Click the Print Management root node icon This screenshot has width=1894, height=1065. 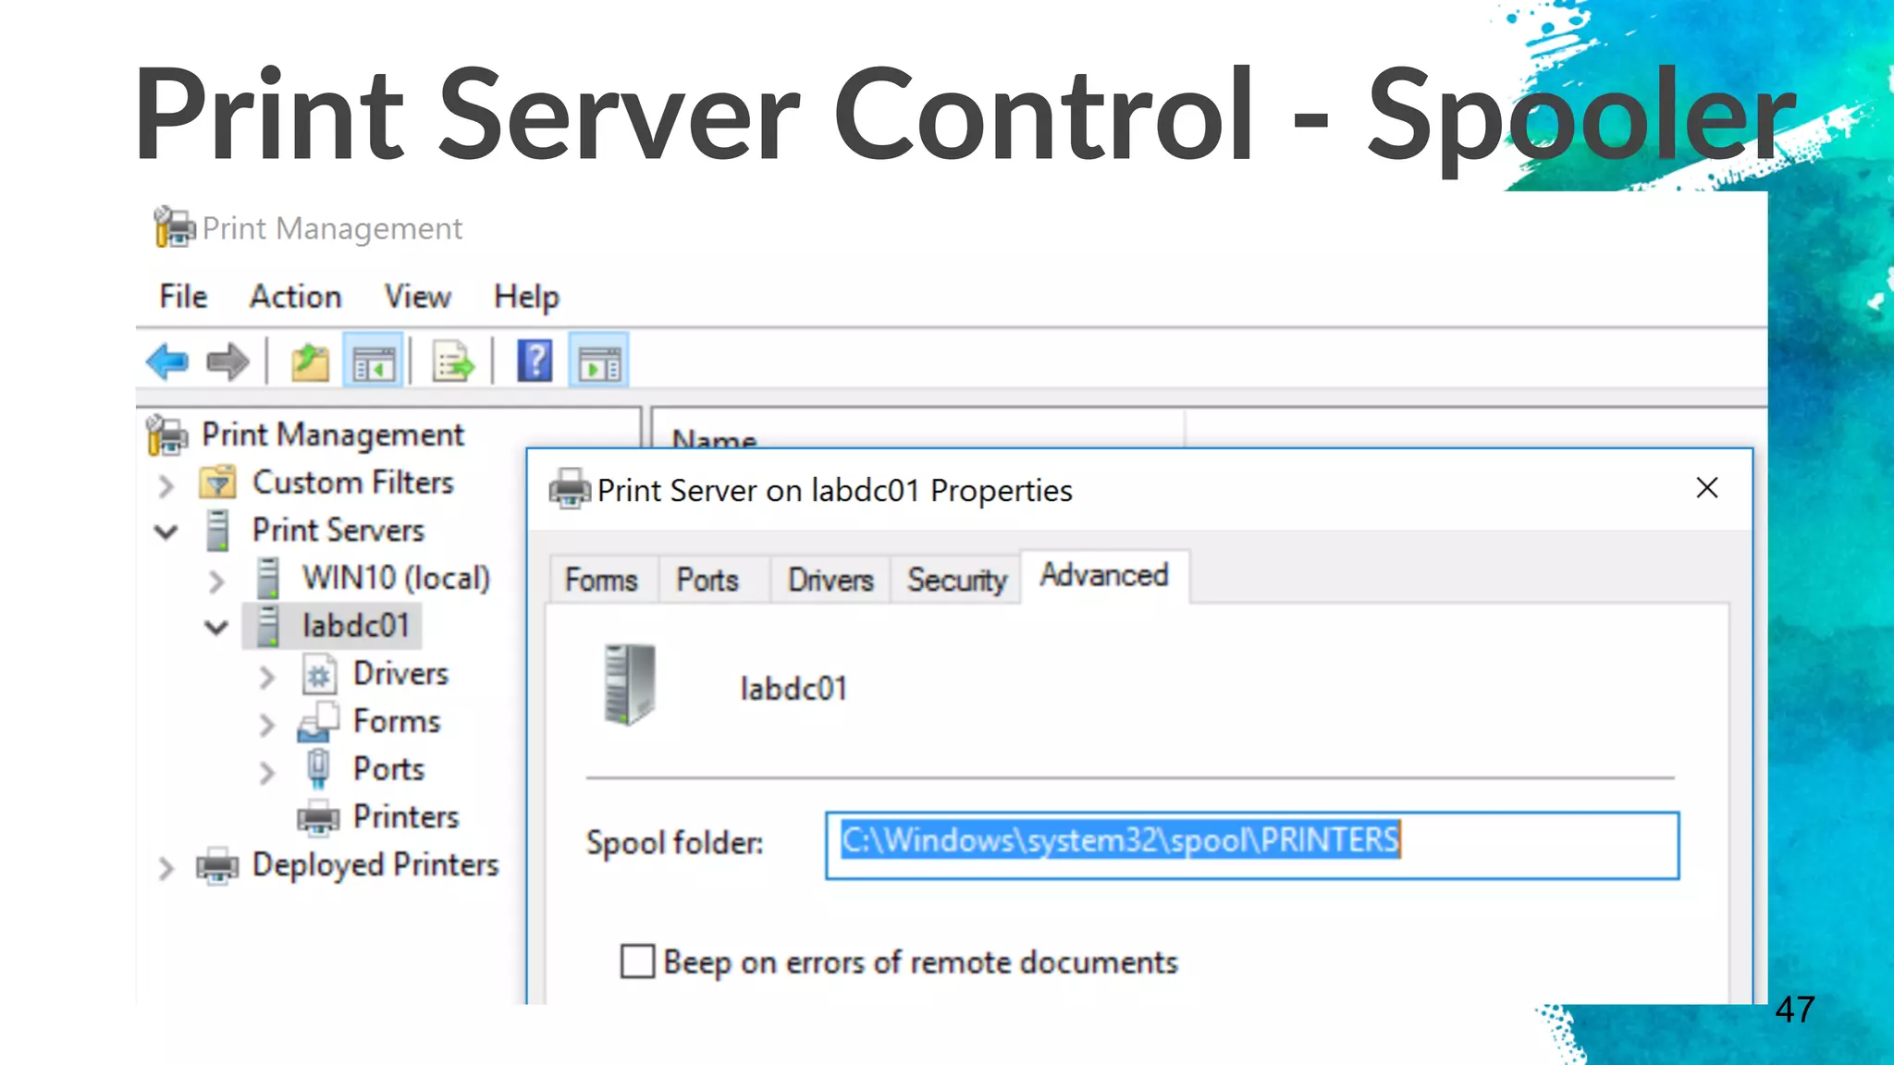(167, 435)
